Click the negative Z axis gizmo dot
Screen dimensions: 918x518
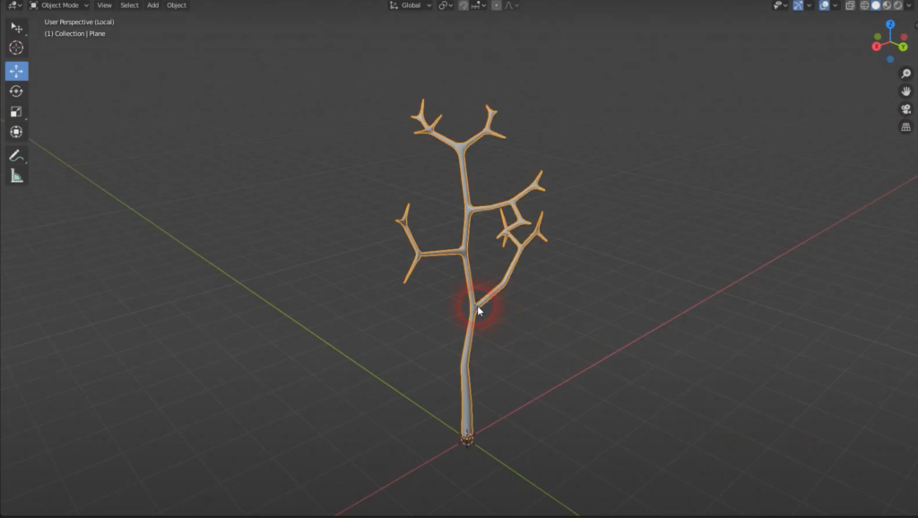tap(890, 59)
